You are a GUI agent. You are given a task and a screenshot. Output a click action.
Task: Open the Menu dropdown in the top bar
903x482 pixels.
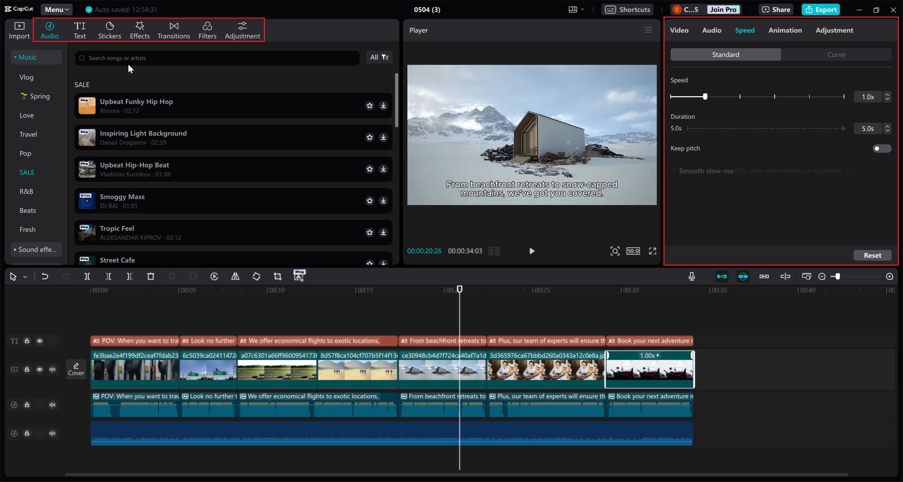pos(56,10)
